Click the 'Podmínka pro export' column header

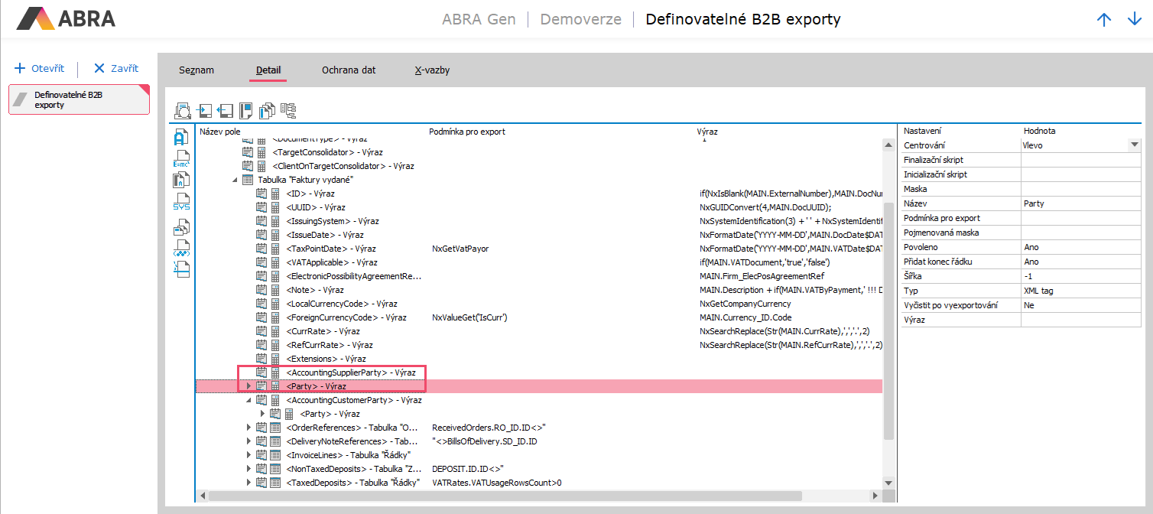tap(467, 132)
